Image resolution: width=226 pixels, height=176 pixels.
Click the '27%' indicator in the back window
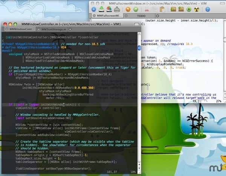[218, 101]
